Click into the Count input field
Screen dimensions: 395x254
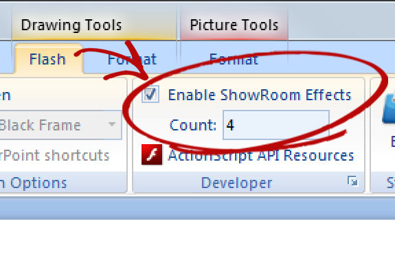pyautogui.click(x=276, y=125)
